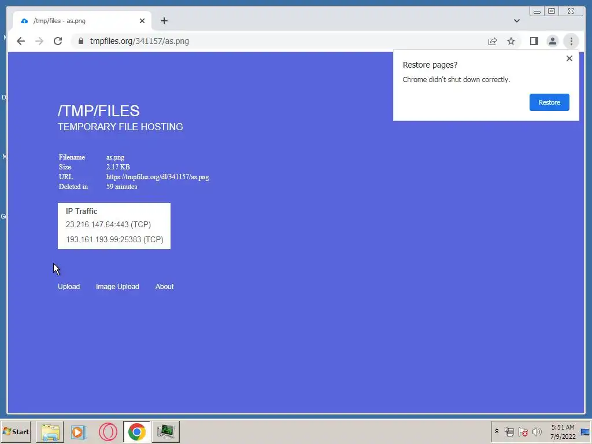The width and height of the screenshot is (592, 444).
Task: Open the monitor tool in taskbar
Action: click(x=166, y=431)
